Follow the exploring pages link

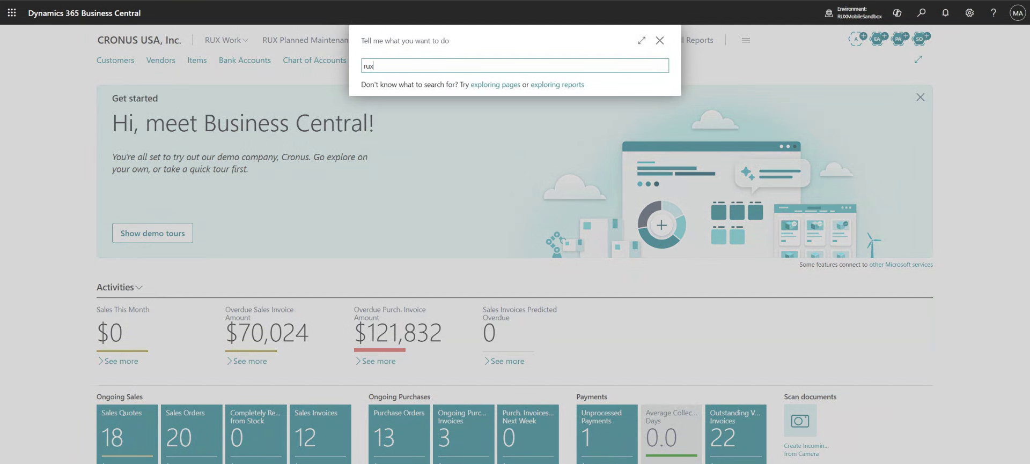[x=495, y=85]
